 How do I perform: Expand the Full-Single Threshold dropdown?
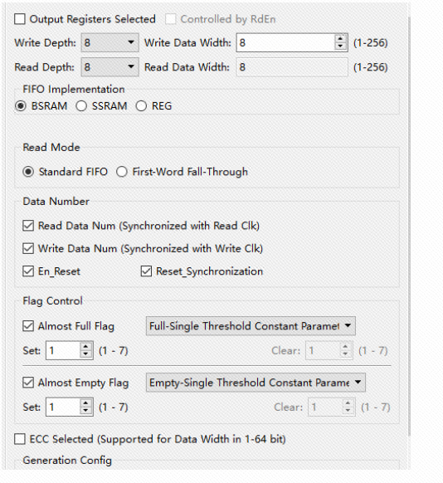pos(251,326)
